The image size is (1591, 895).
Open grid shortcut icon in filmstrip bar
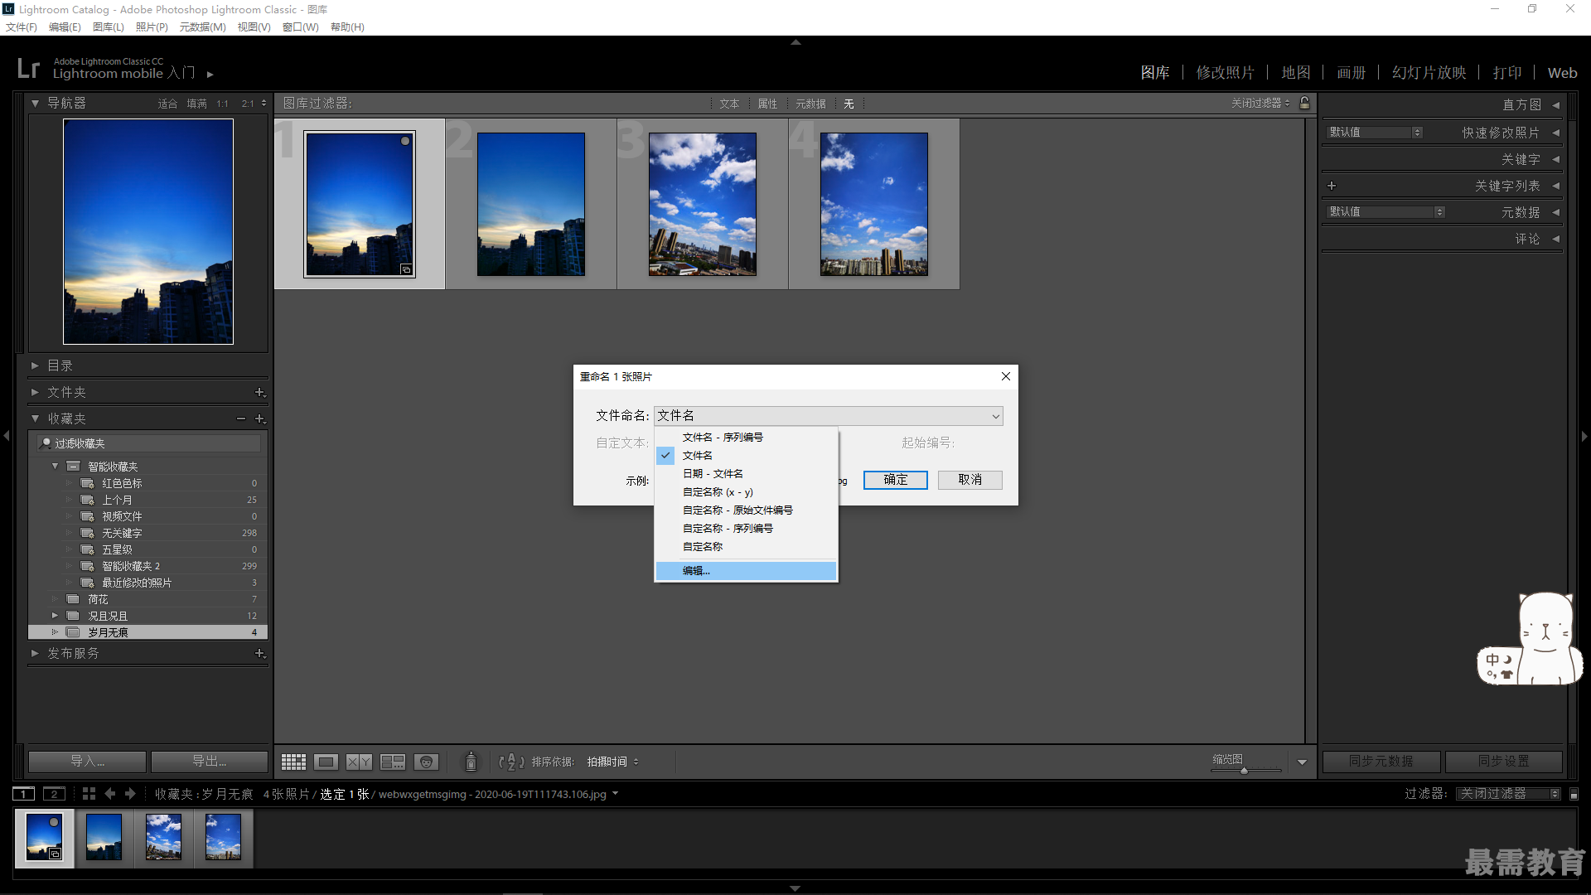(x=89, y=794)
